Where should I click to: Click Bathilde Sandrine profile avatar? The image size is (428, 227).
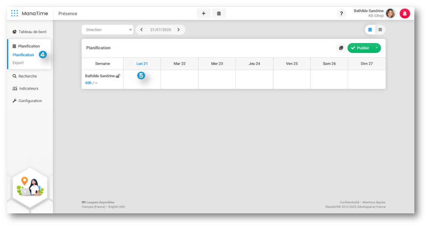[390, 13]
